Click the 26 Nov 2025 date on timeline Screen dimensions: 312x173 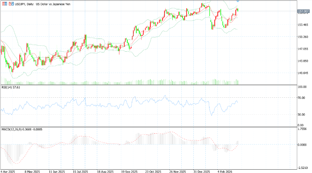tap(178, 172)
